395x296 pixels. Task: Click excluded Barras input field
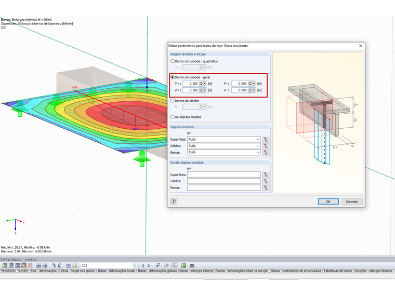tap(223, 188)
